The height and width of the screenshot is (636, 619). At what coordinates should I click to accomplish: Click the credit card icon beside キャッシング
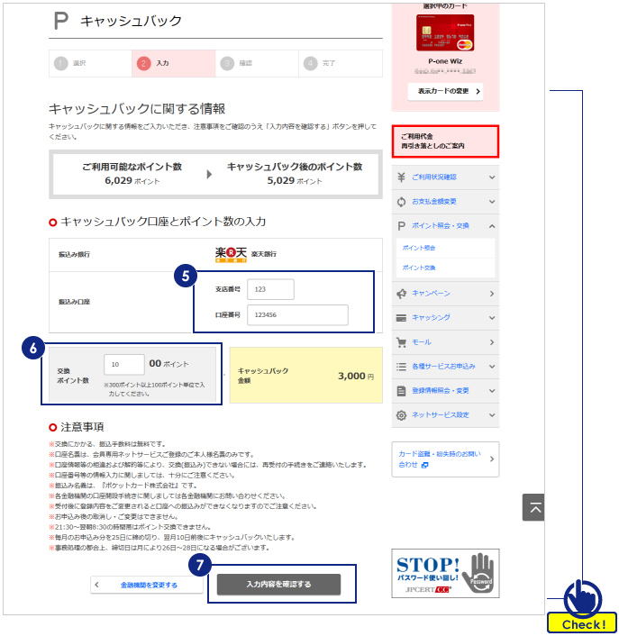pos(401,318)
